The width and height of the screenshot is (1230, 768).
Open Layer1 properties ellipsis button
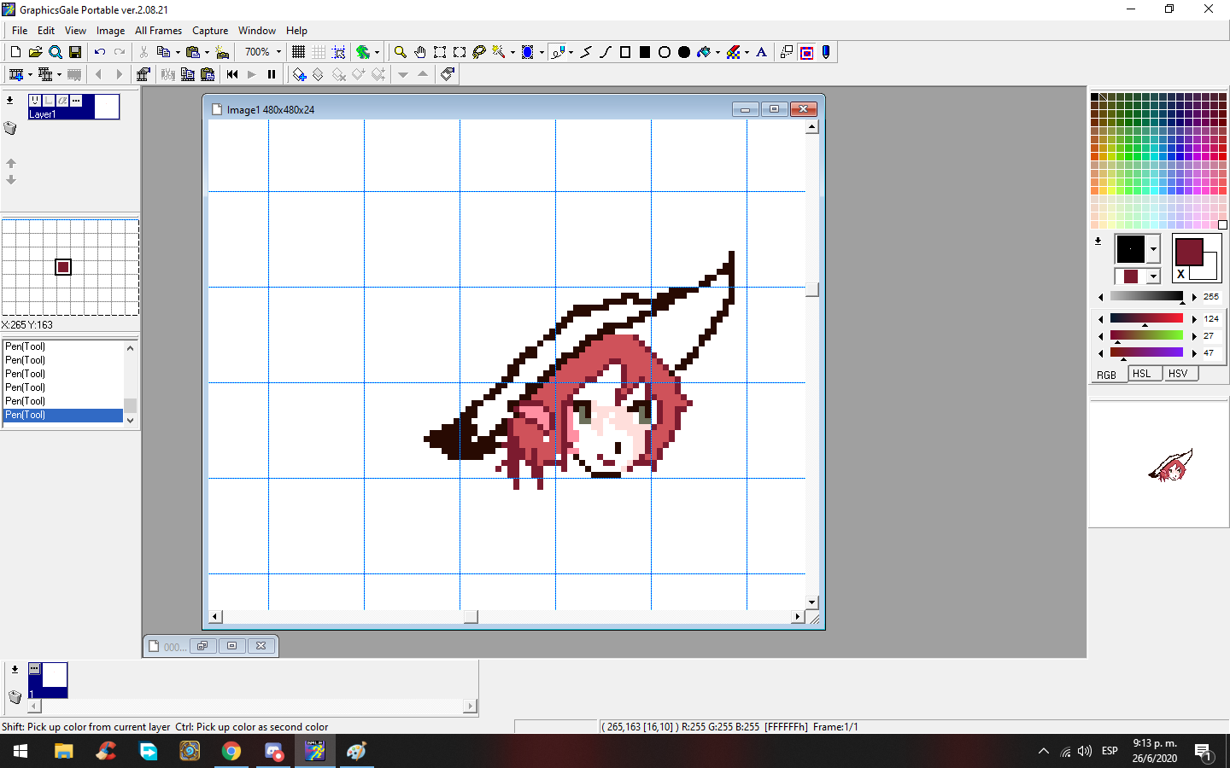click(x=76, y=101)
